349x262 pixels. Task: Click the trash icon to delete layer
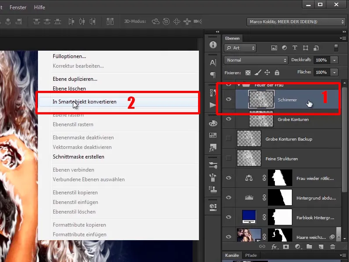(x=332, y=246)
